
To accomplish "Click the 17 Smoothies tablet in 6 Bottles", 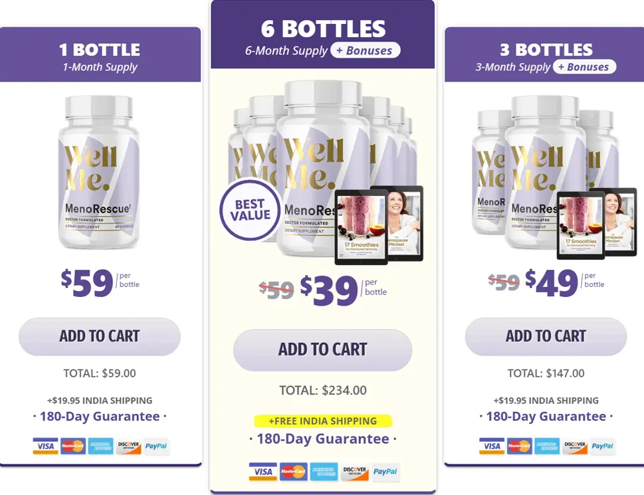I will (x=362, y=227).
